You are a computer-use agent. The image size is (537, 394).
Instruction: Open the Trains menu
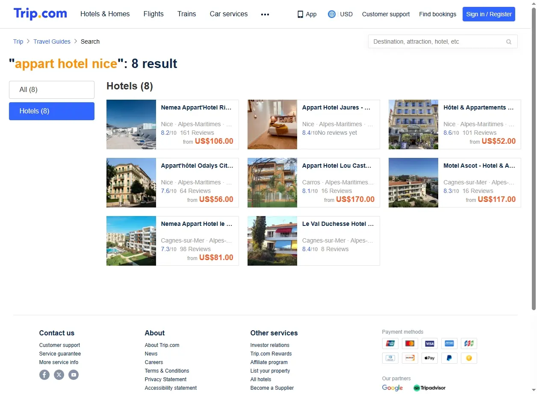click(187, 14)
